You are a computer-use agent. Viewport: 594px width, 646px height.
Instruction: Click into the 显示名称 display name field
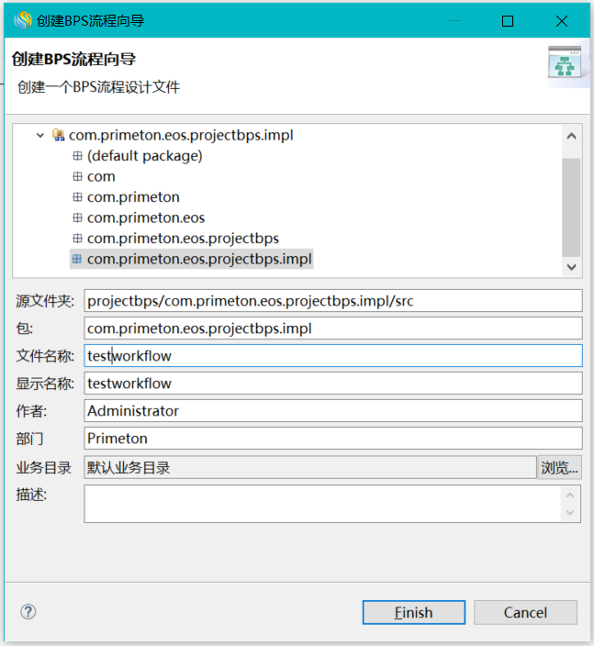pos(332,383)
